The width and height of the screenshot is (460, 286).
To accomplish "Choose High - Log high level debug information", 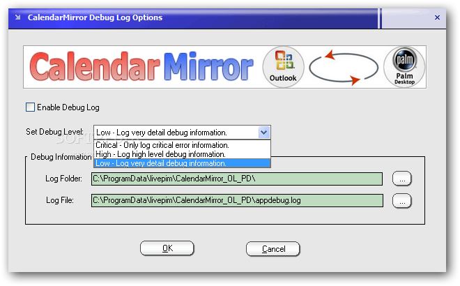I will point(182,154).
